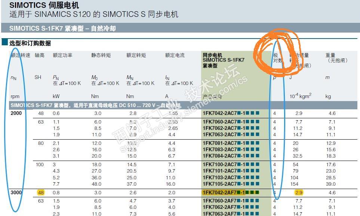
Task: Click product number 1FK7081-2AC7
Action: pos(231,143)
